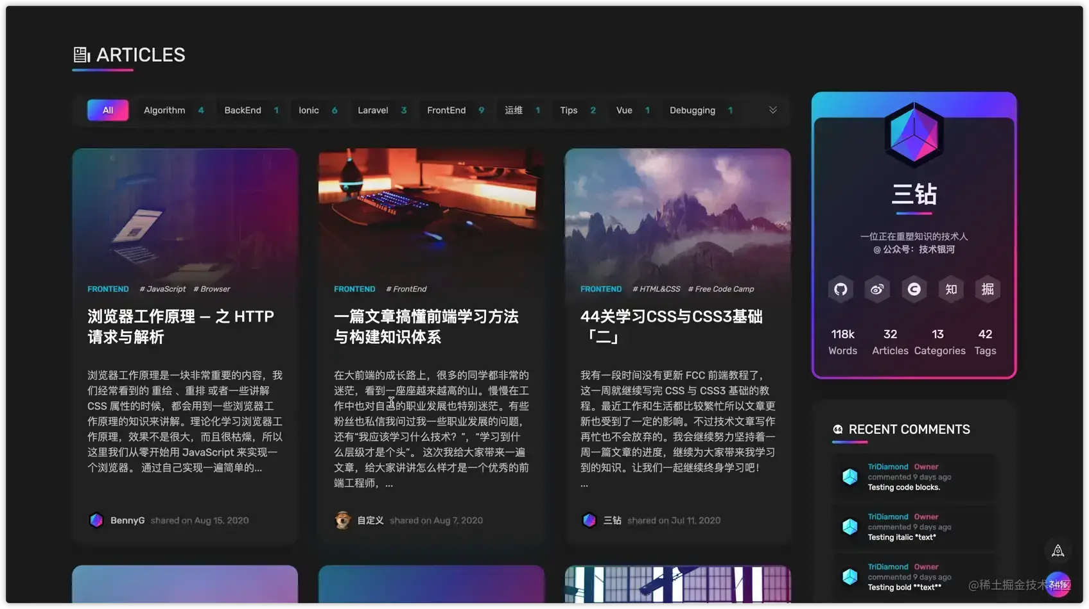Filter articles by Debugging
This screenshot has height=609, width=1089.
701,110
